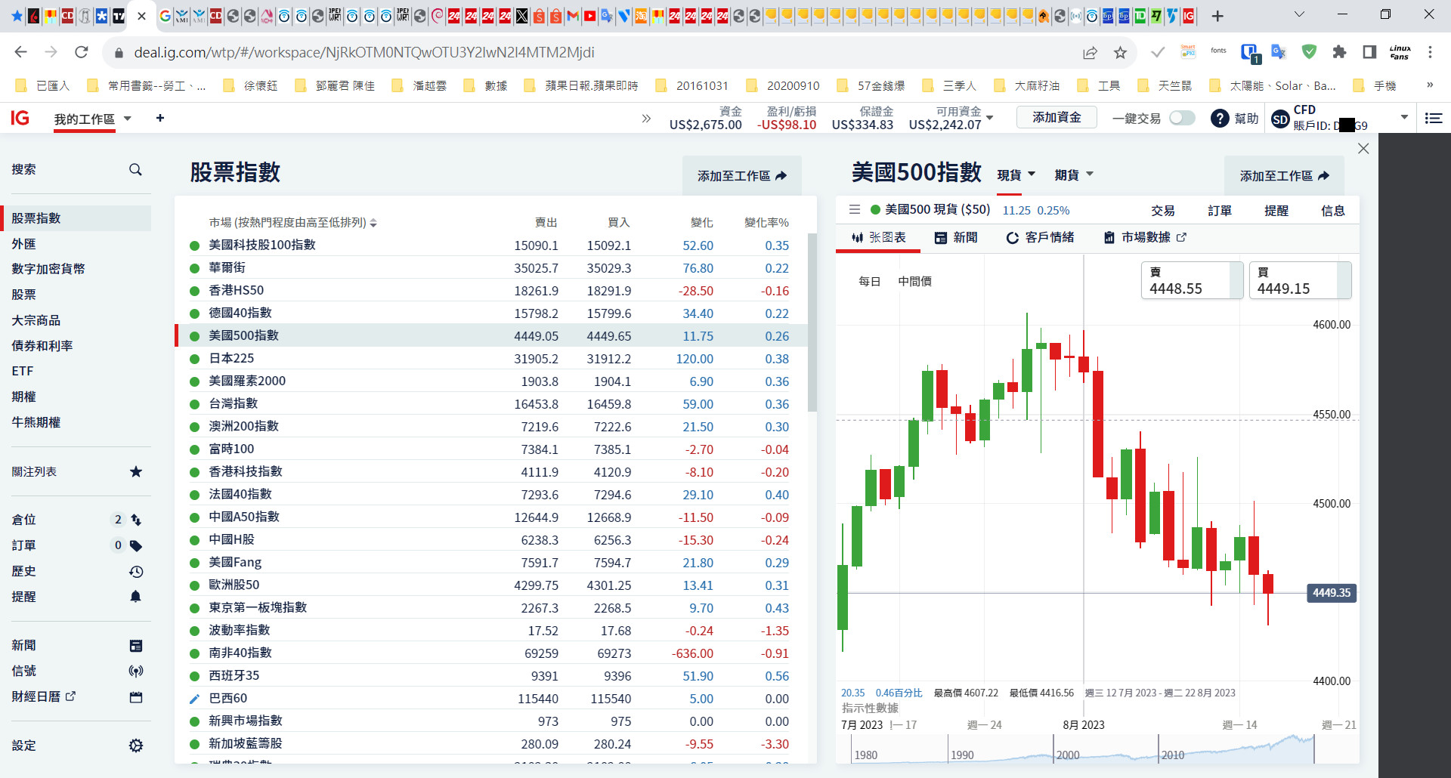Click the index list vertical scrollbar
Viewport: 1451px width, 778px height.
click(x=812, y=322)
